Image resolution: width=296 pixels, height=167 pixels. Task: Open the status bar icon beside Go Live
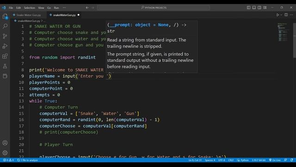(x=285, y=160)
